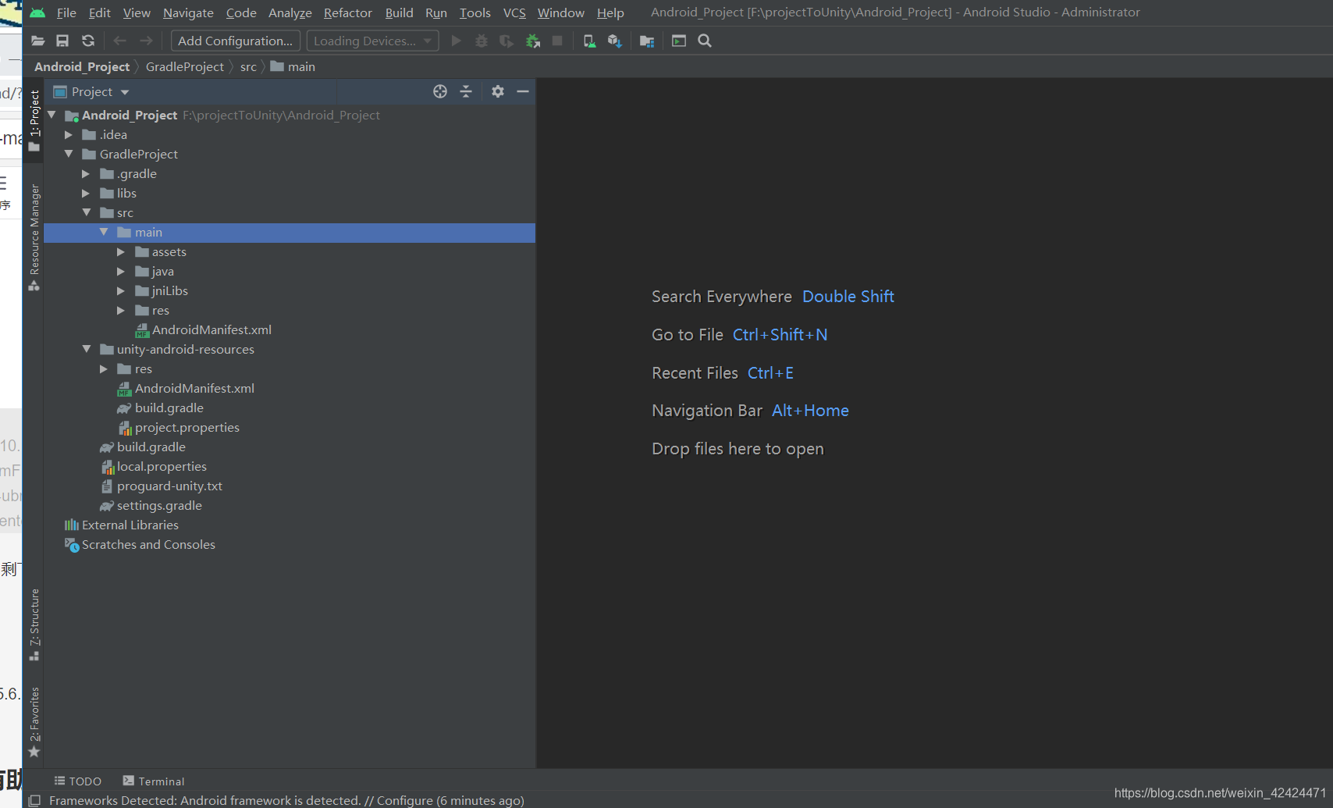Collapse the GradleProject folder arrow
Screen dimensions: 1333x808
tap(69, 154)
